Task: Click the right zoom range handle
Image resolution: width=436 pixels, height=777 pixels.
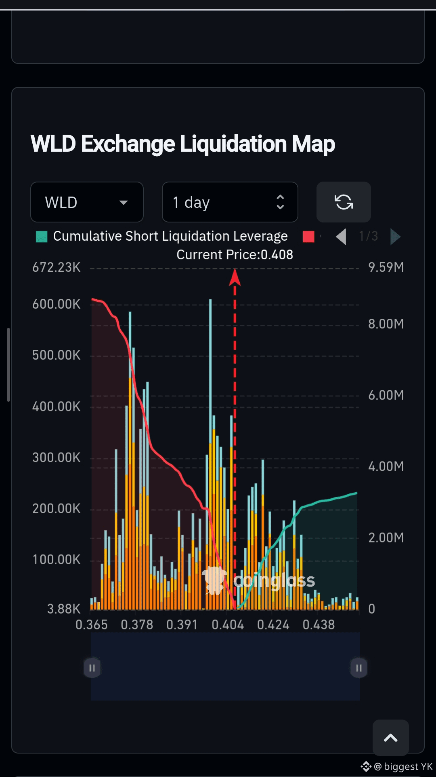Action: point(359,668)
